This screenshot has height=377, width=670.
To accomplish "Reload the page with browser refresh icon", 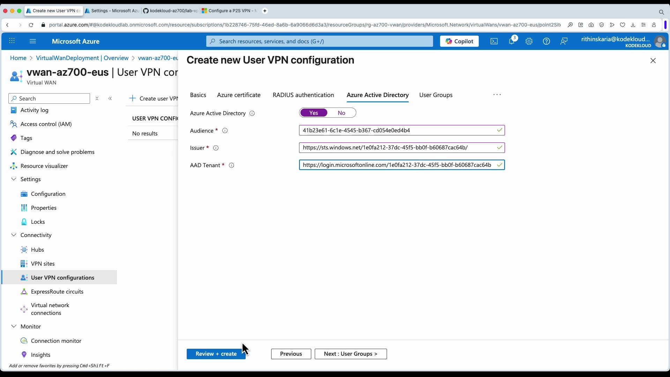I will pos(31,25).
